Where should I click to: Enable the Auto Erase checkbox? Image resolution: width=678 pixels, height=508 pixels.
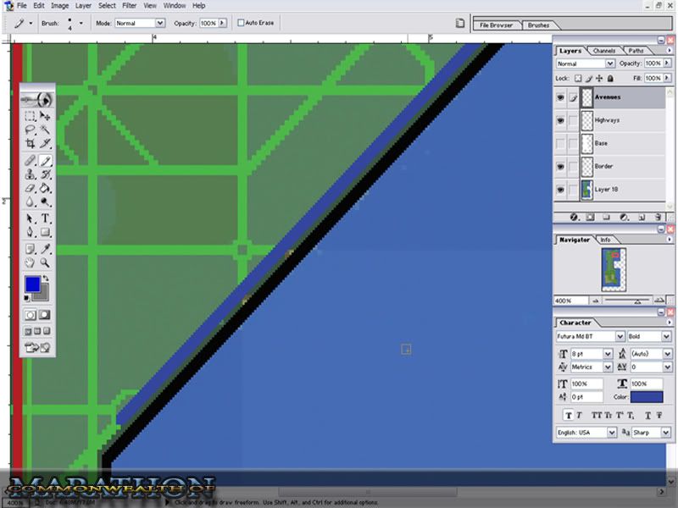pyautogui.click(x=242, y=23)
